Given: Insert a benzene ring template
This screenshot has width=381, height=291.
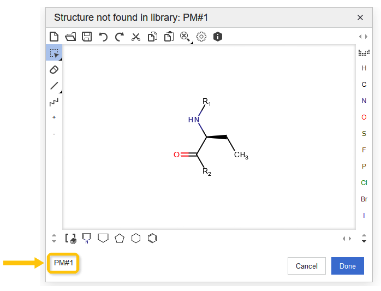Looking at the screenshot, I should 153,238.
